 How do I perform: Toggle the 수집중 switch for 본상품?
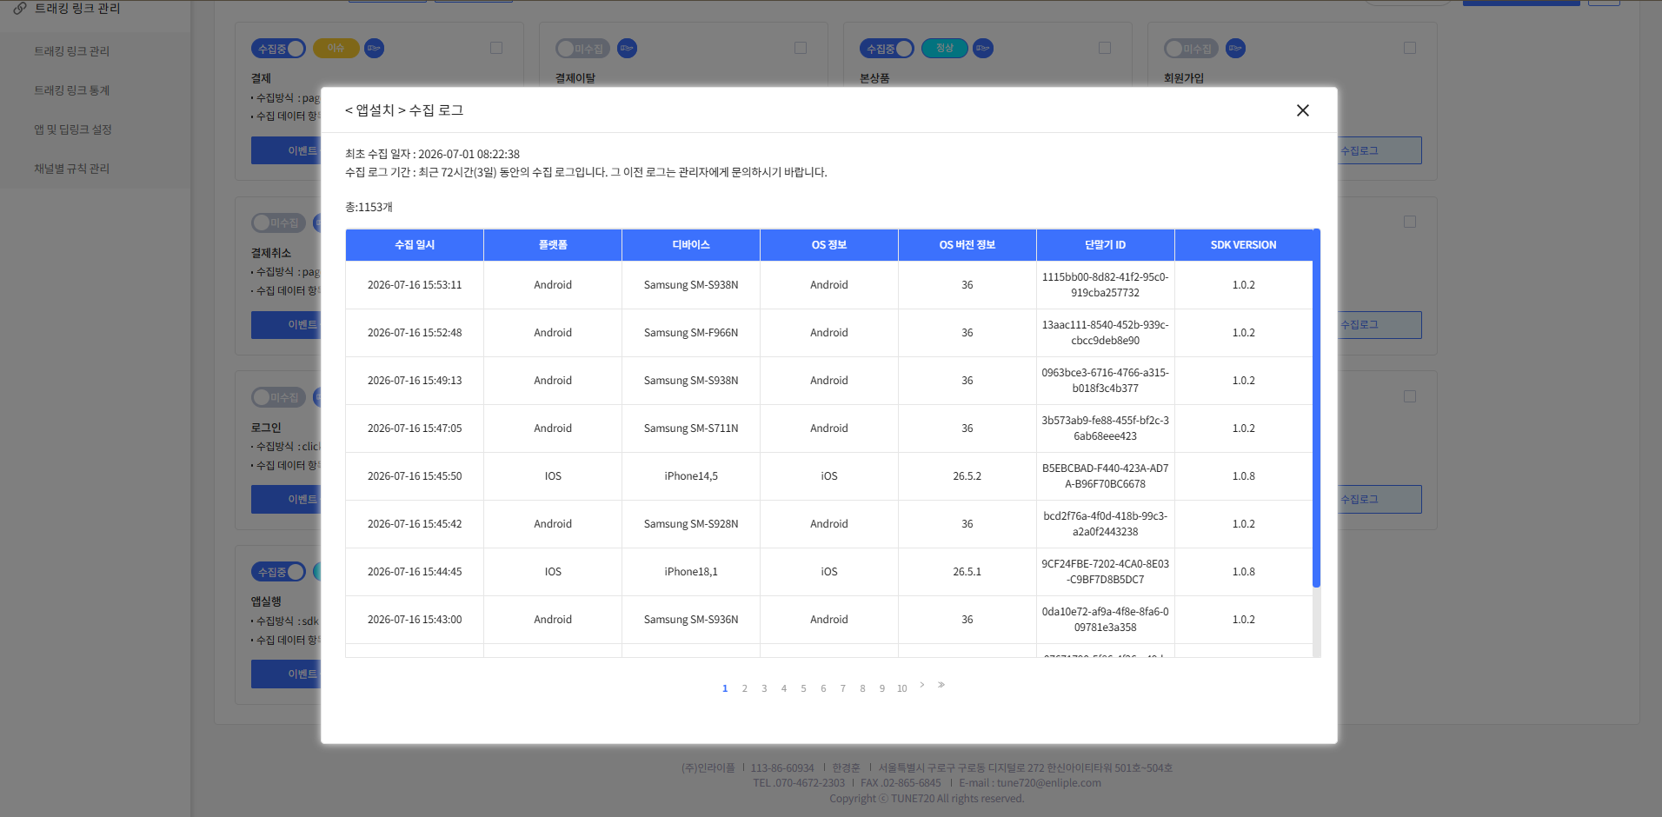click(887, 49)
